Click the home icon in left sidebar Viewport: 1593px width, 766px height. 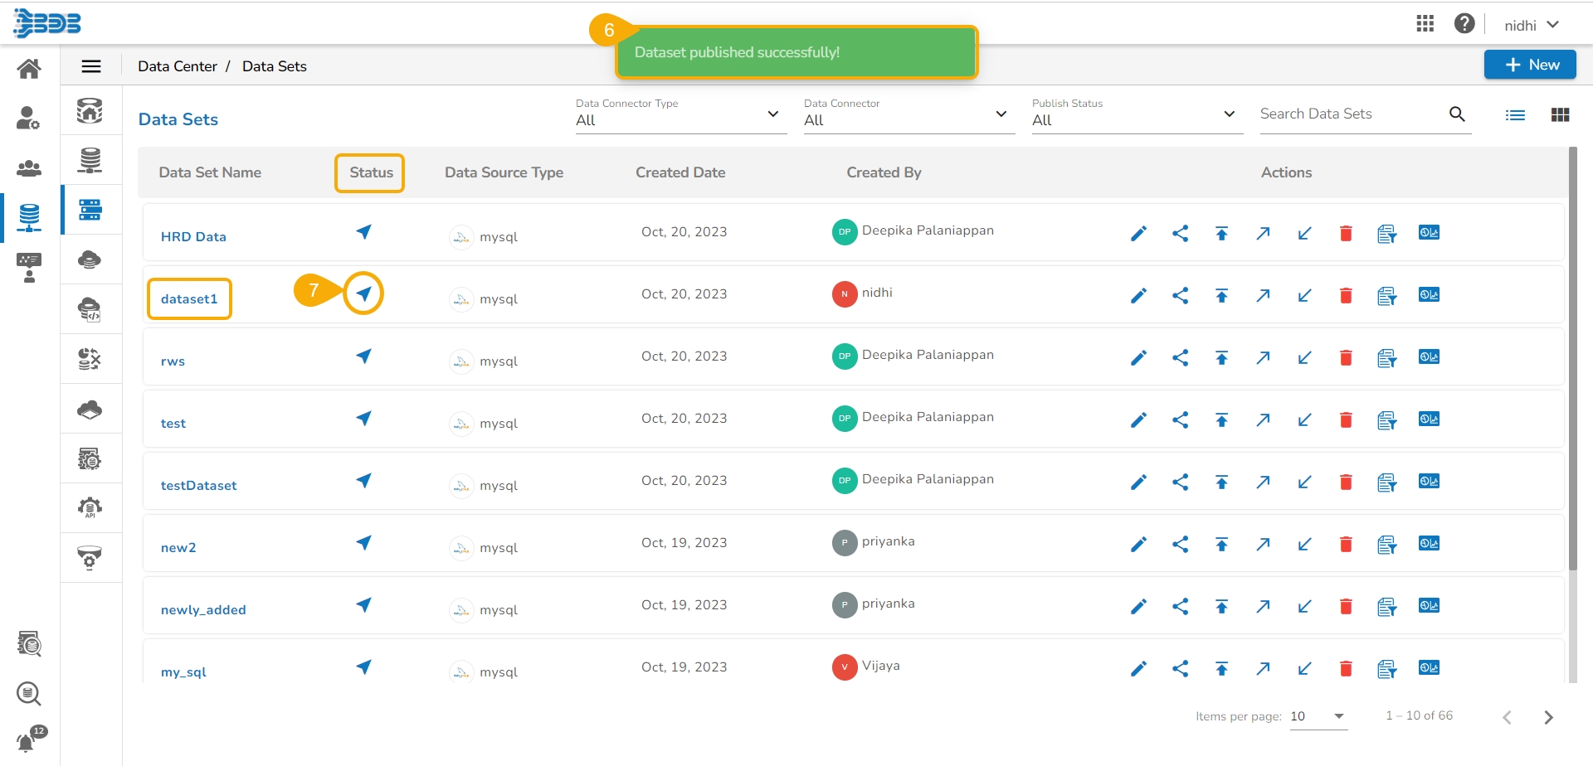click(29, 69)
